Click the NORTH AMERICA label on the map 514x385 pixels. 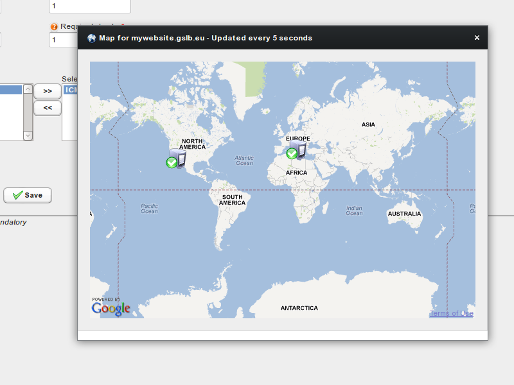192,144
